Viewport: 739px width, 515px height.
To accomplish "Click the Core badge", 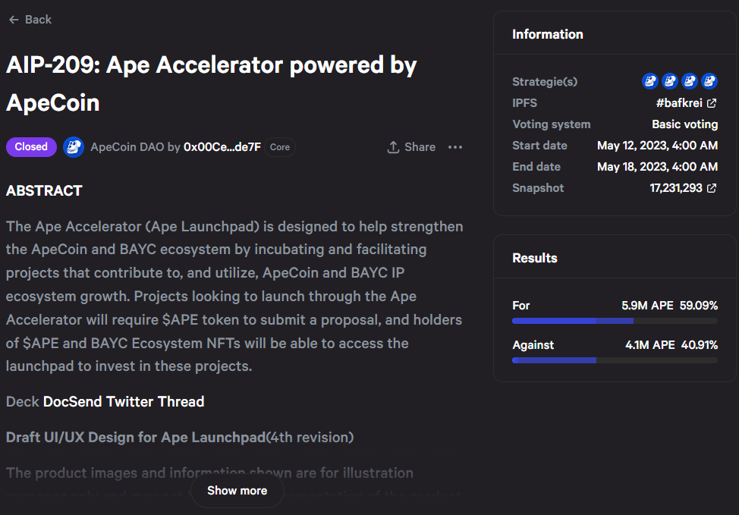I will click(280, 147).
